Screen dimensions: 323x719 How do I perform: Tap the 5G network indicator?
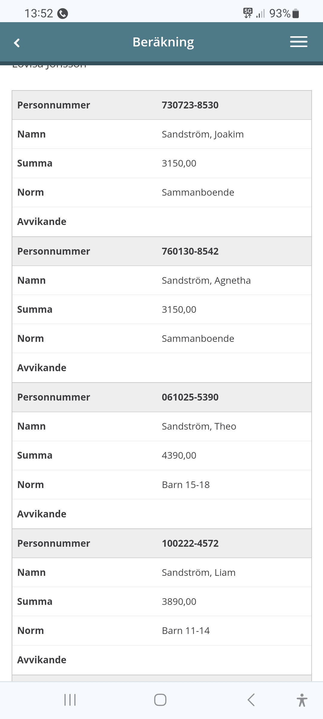(x=248, y=13)
